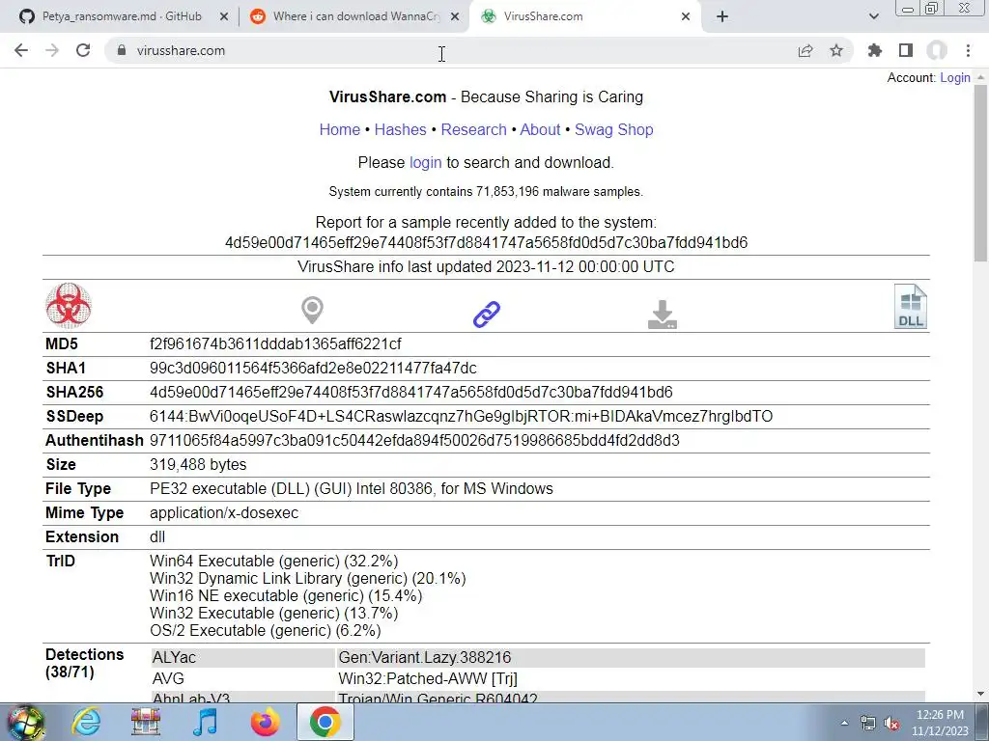Show hidden system tray icons
Screen dimensions: 989x741
click(844, 724)
